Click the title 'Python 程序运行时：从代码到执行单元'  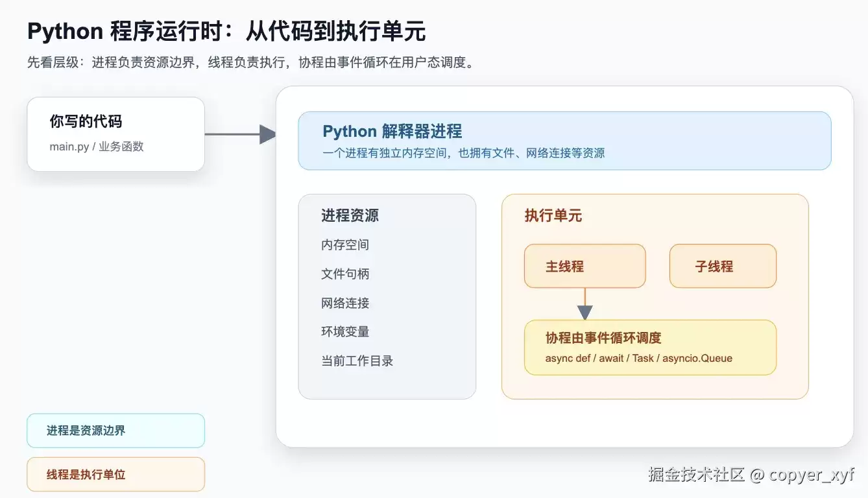click(226, 31)
